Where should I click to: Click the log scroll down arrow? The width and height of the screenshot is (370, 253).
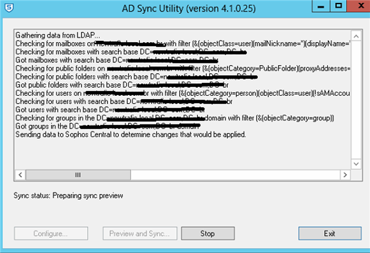(x=356, y=164)
